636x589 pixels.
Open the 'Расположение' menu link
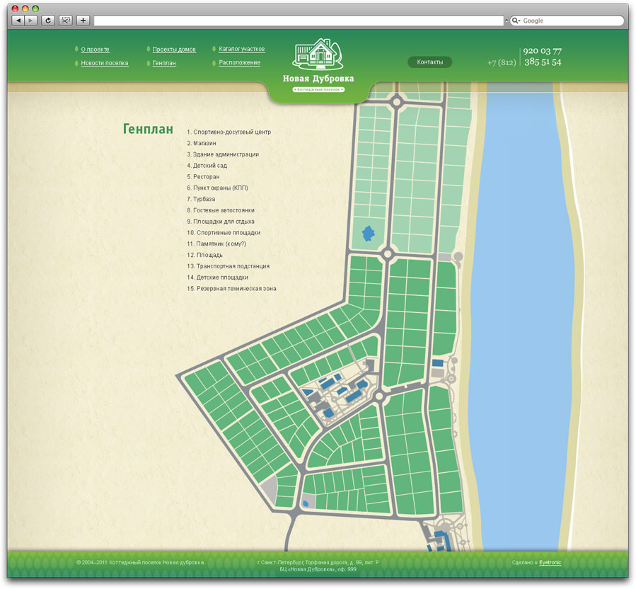tap(239, 62)
